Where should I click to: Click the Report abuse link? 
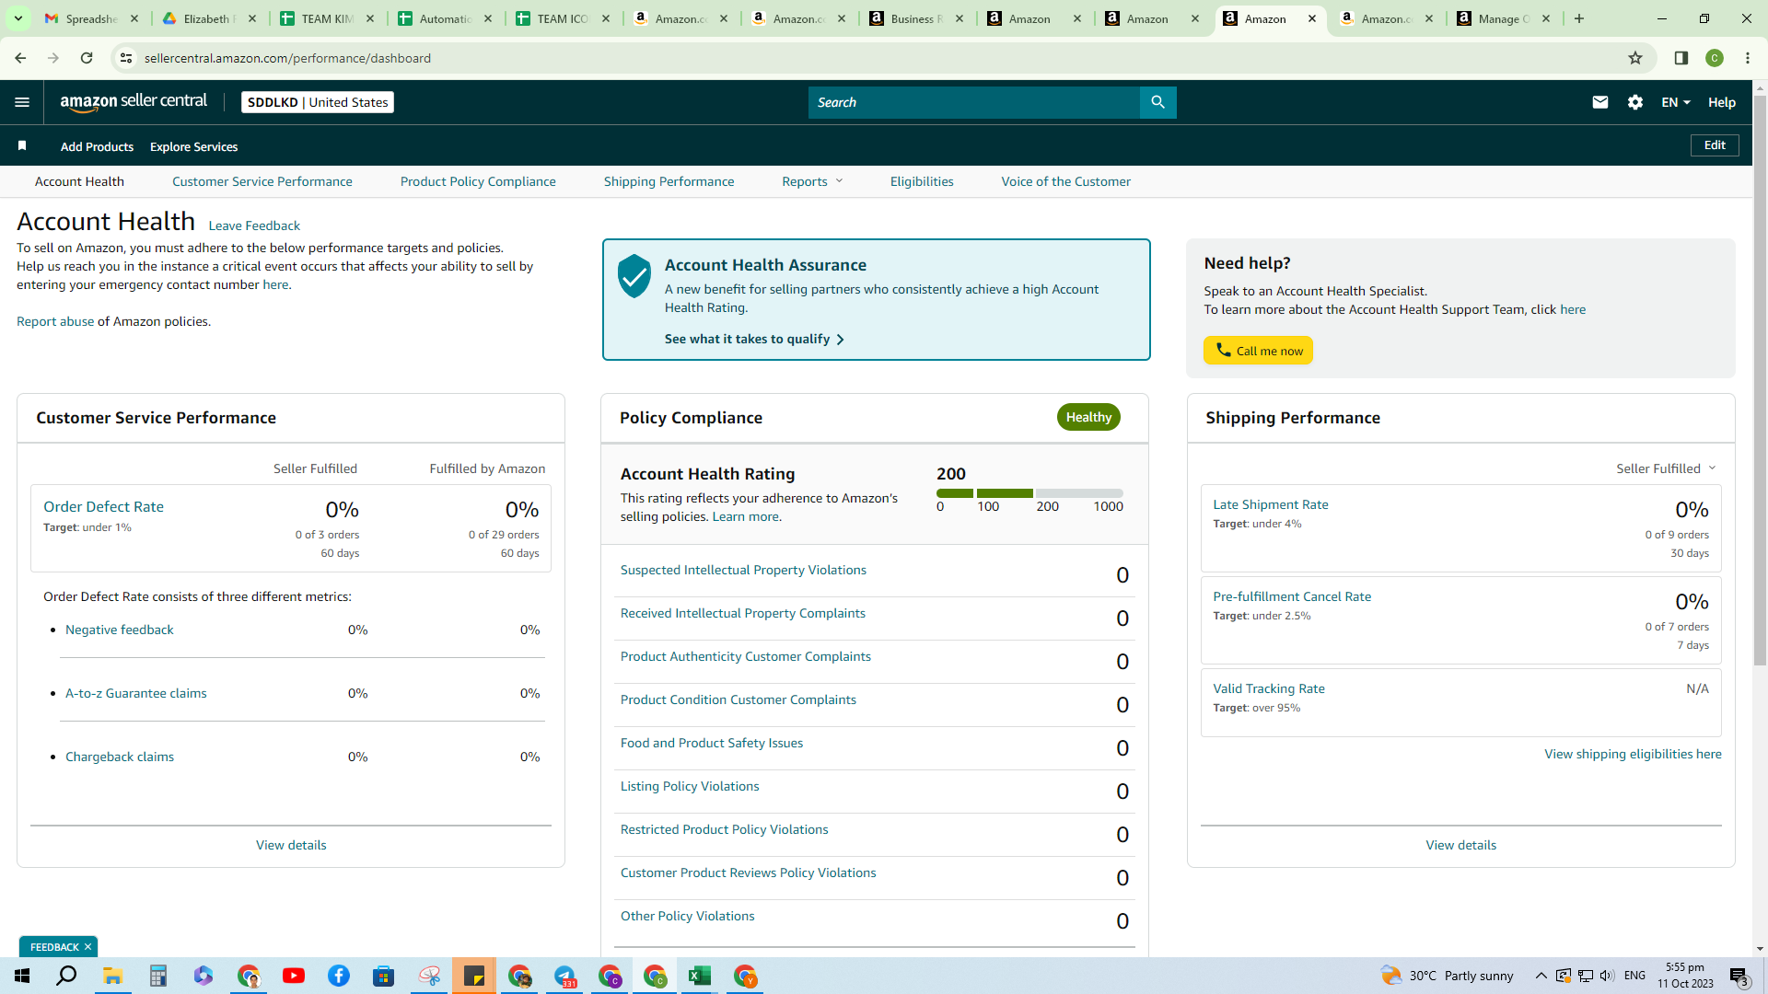pos(55,321)
